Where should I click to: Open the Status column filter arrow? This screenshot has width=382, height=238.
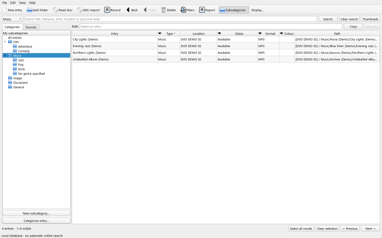(x=219, y=33)
